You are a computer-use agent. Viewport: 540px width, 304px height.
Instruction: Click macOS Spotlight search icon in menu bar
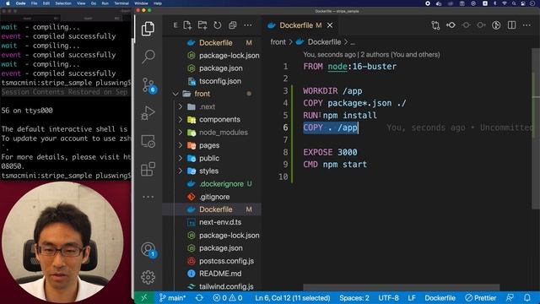(x=514, y=3)
